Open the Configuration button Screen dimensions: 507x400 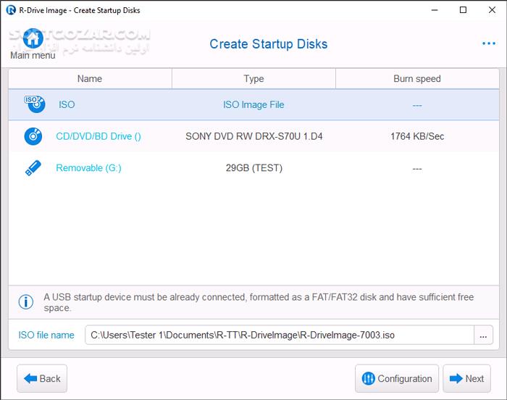point(397,378)
